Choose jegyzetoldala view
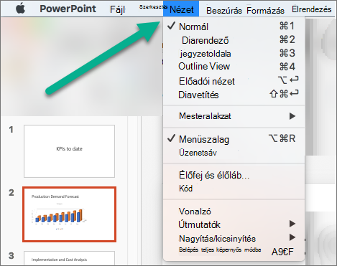This screenshot has width=337, height=266. [x=234, y=53]
